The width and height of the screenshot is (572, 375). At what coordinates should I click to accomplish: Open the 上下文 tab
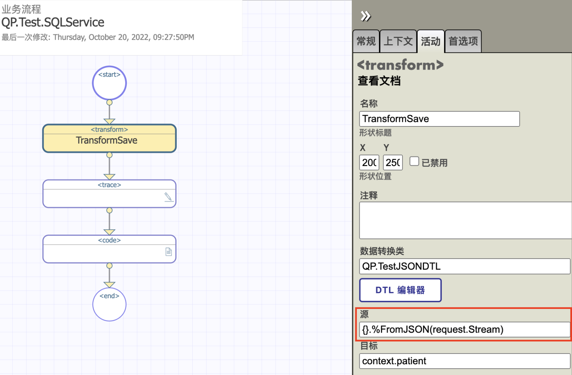click(x=398, y=41)
